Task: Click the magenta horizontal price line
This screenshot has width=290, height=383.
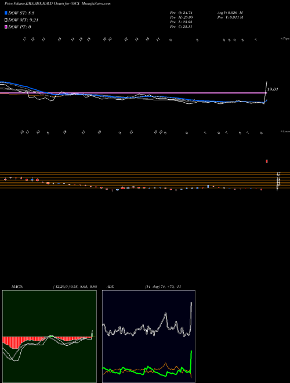Action: tap(133, 93)
